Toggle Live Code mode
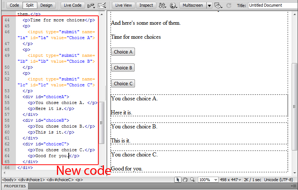 72,5
